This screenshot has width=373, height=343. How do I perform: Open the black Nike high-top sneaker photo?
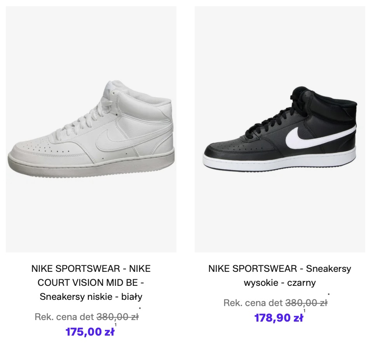point(280,129)
